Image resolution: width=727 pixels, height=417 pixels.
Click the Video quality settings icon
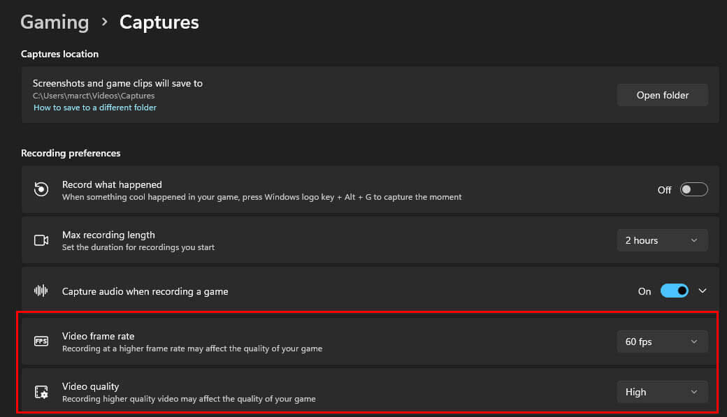tap(41, 392)
